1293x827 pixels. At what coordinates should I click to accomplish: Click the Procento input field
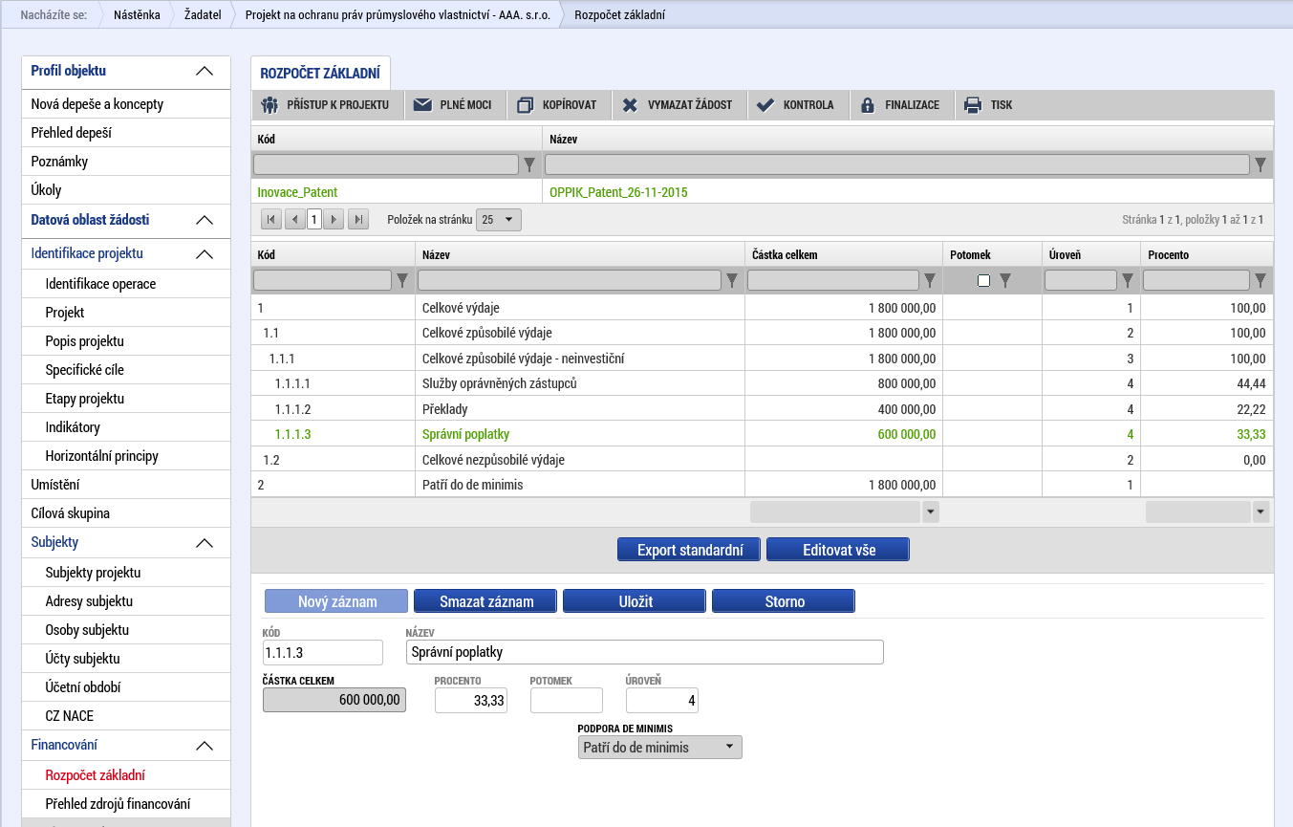point(471,701)
